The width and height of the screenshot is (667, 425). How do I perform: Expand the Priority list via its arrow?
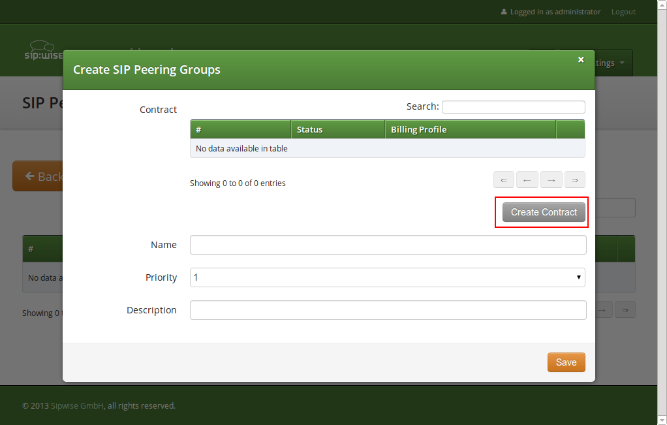click(x=578, y=277)
